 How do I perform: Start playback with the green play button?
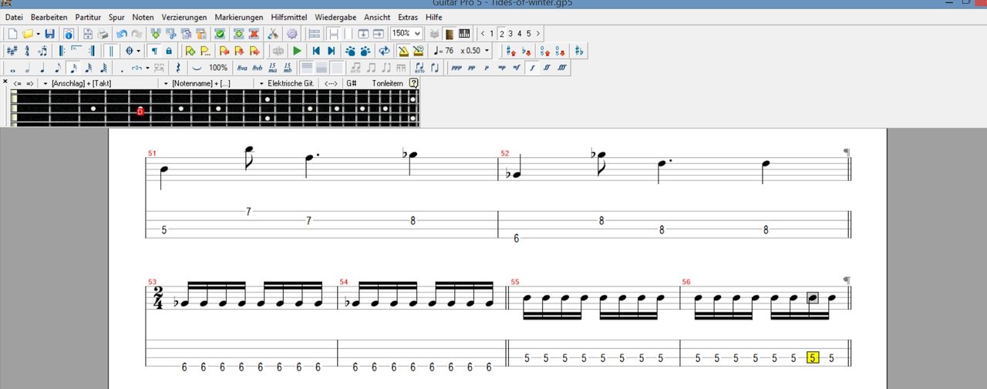coord(297,51)
